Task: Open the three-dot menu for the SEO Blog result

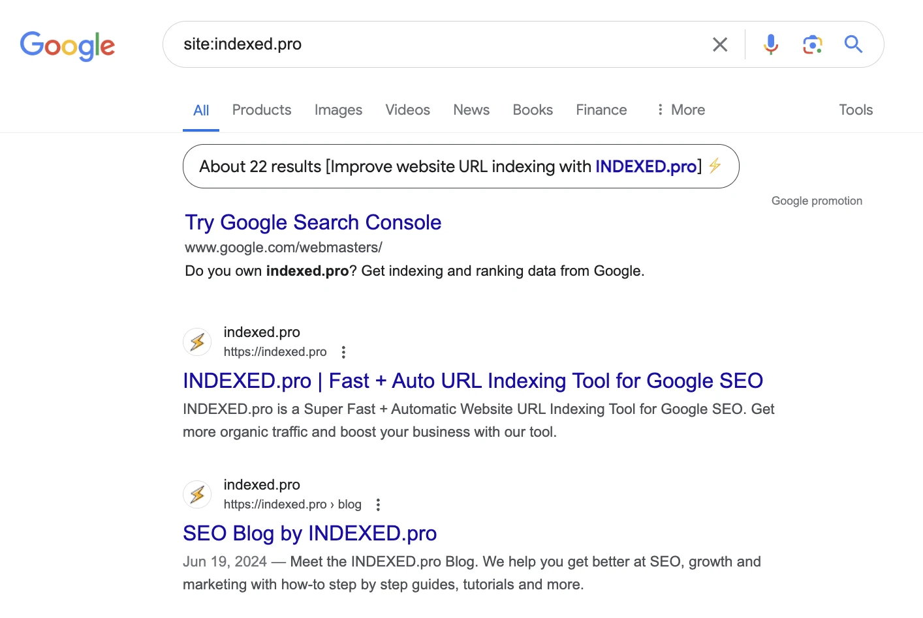Action: pyautogui.click(x=378, y=504)
